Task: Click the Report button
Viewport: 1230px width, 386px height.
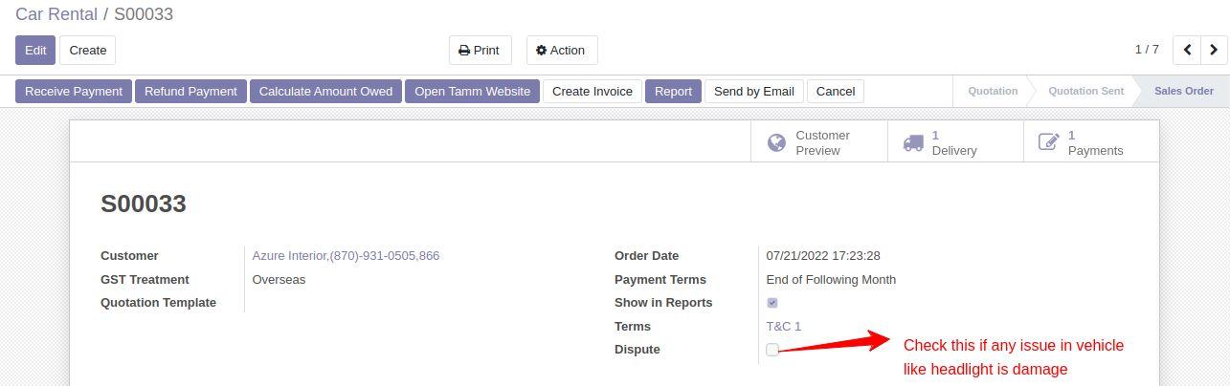Action: [673, 91]
